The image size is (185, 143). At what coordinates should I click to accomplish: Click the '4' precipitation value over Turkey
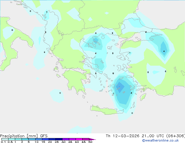(x=164, y=51)
